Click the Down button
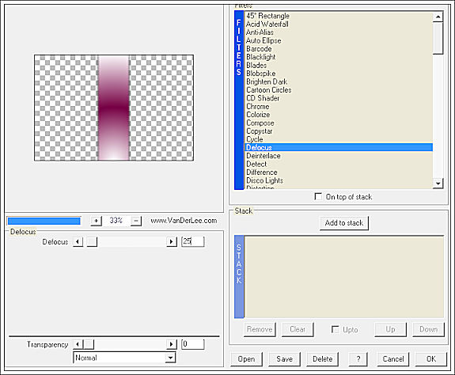The width and height of the screenshot is (455, 375). click(428, 329)
